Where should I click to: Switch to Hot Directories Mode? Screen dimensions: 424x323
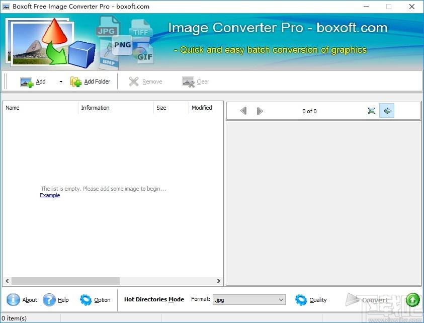click(x=154, y=299)
